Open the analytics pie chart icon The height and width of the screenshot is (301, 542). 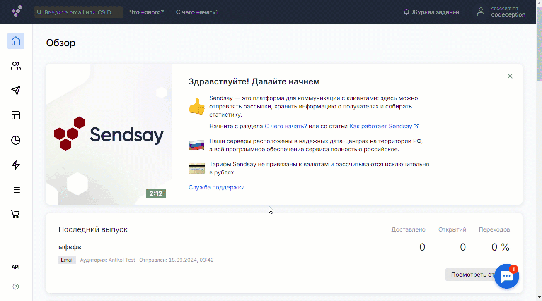pos(16,140)
